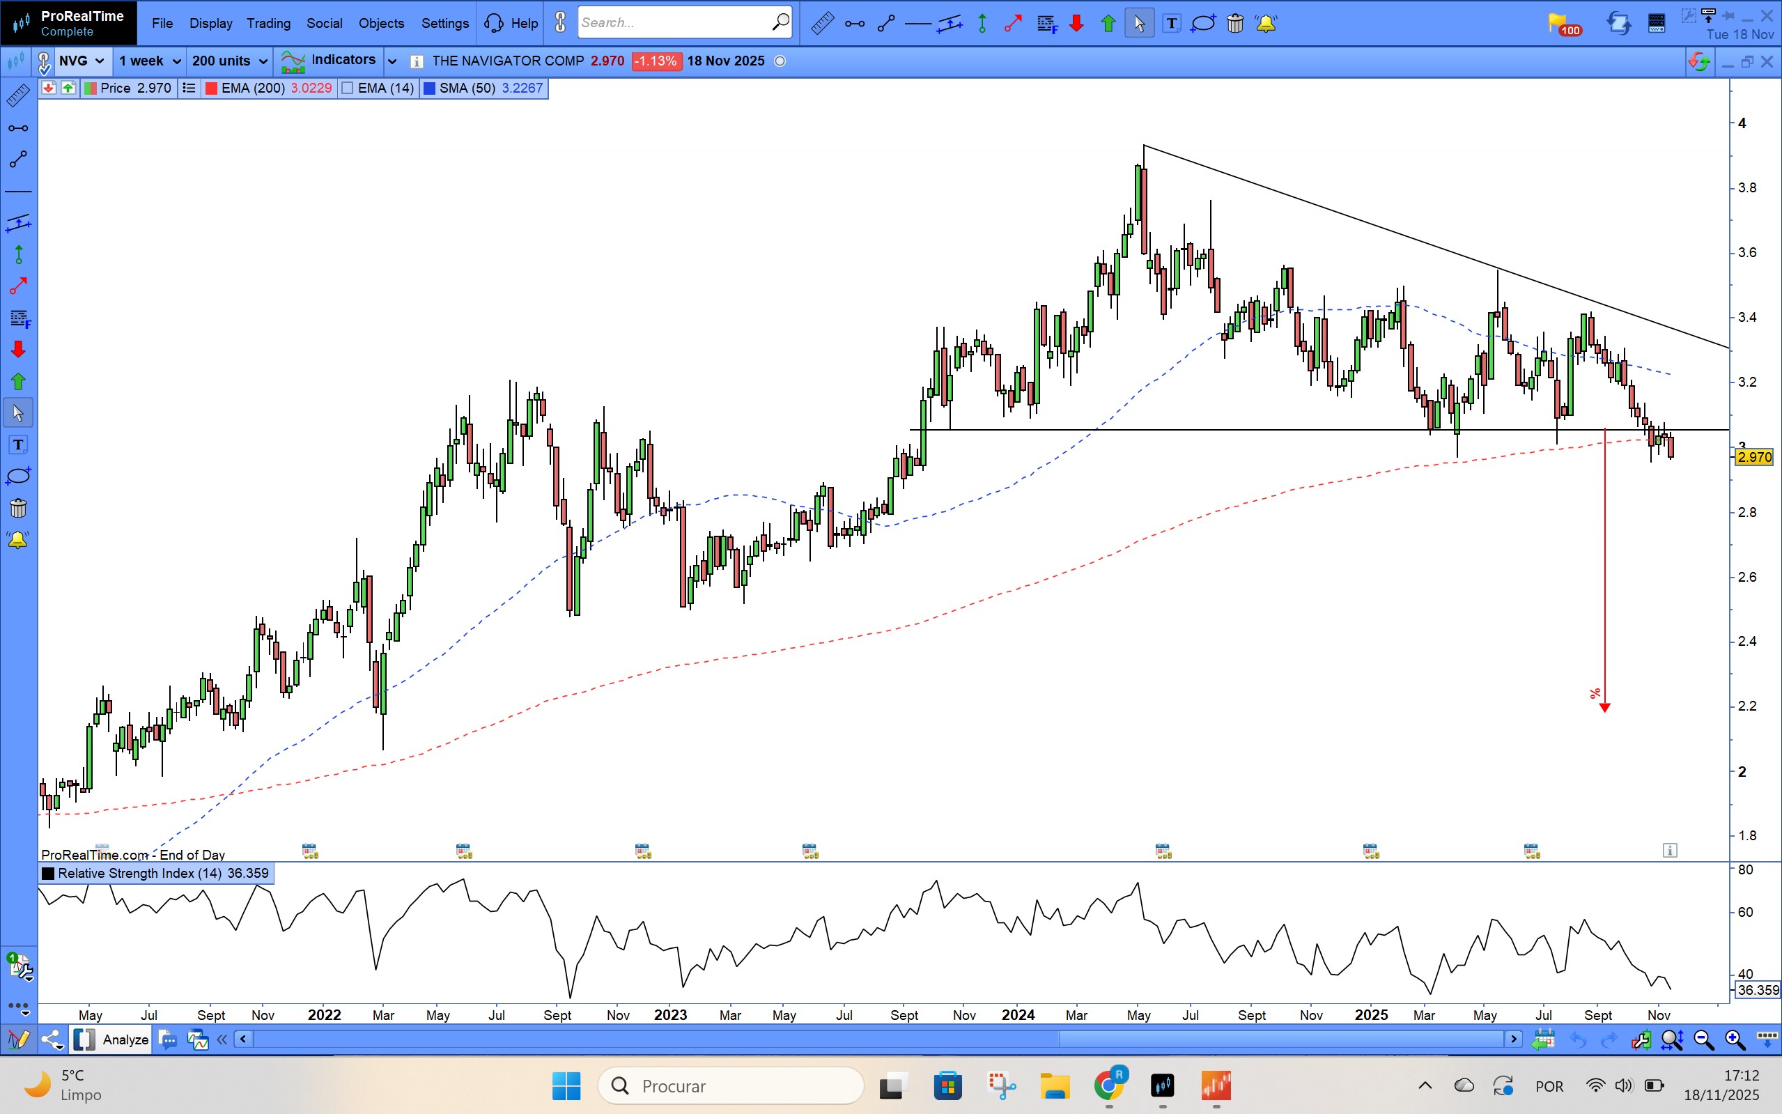Viewport: 1782px width, 1114px height.
Task: Expand the 200 units dropdown
Action: point(229,61)
